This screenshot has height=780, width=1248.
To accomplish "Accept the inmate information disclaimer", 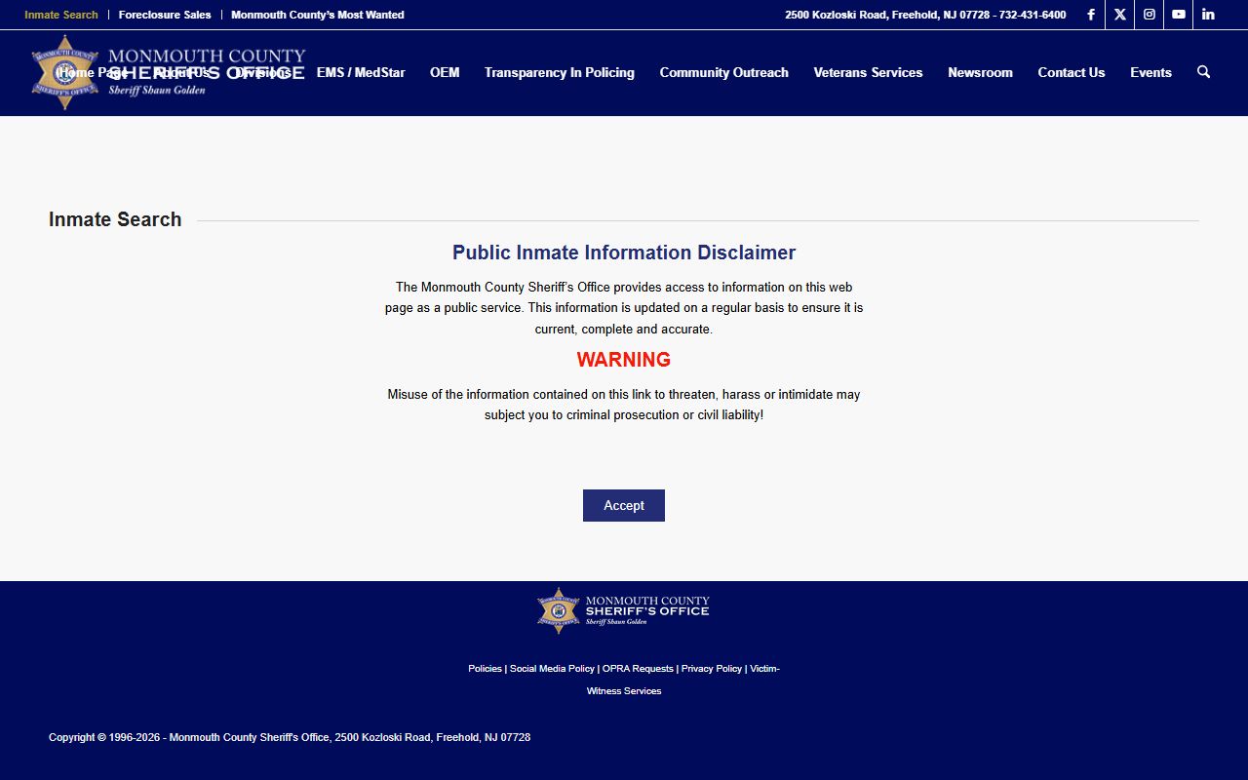I will click(x=624, y=505).
